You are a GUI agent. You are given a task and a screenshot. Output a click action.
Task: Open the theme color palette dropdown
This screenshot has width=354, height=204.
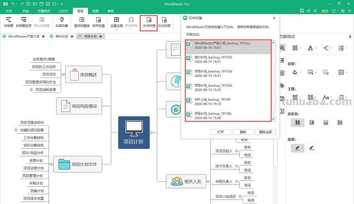coord(342,97)
